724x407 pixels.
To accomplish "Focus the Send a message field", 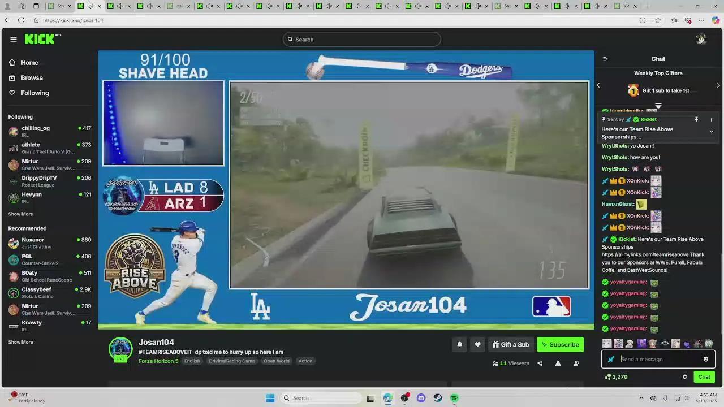I will click(658, 359).
